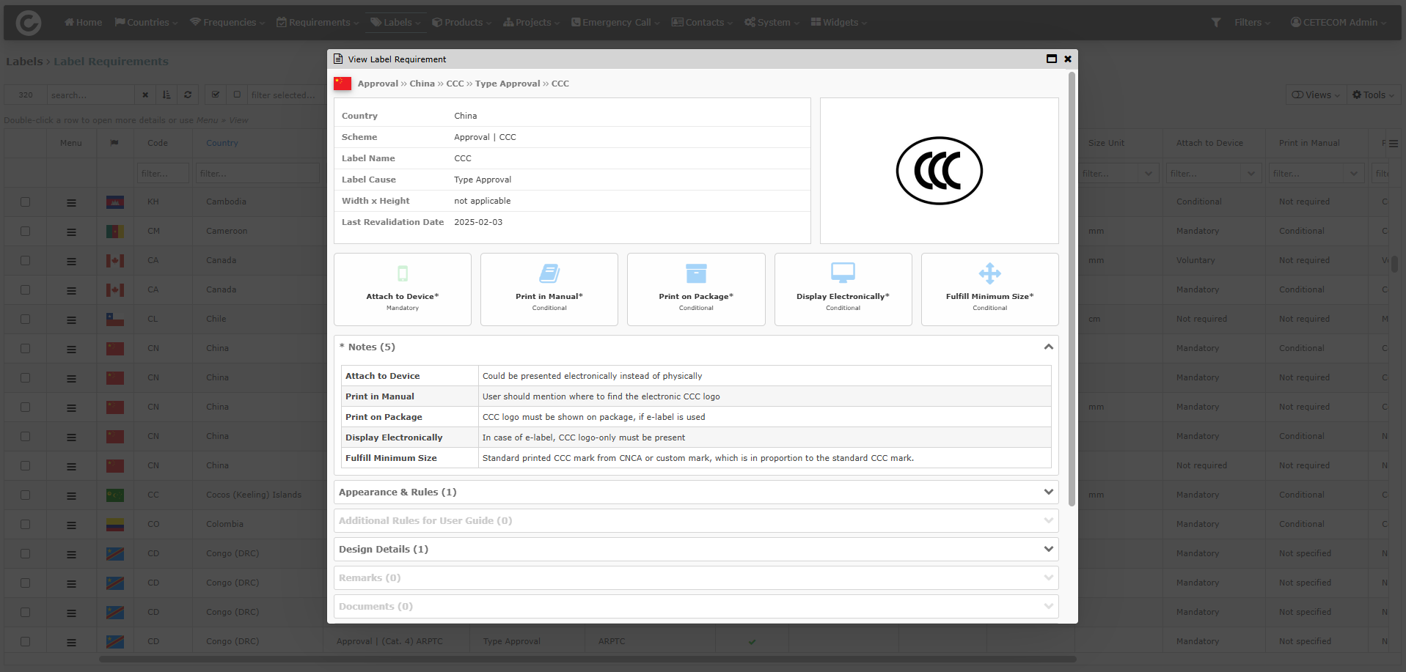Image resolution: width=1406 pixels, height=672 pixels.
Task: Open the row menu icon for Cambodia
Action: [x=71, y=202]
